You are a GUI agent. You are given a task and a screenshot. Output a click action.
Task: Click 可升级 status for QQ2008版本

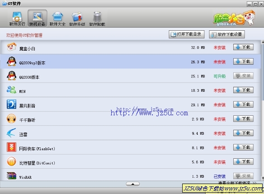click(x=220, y=76)
